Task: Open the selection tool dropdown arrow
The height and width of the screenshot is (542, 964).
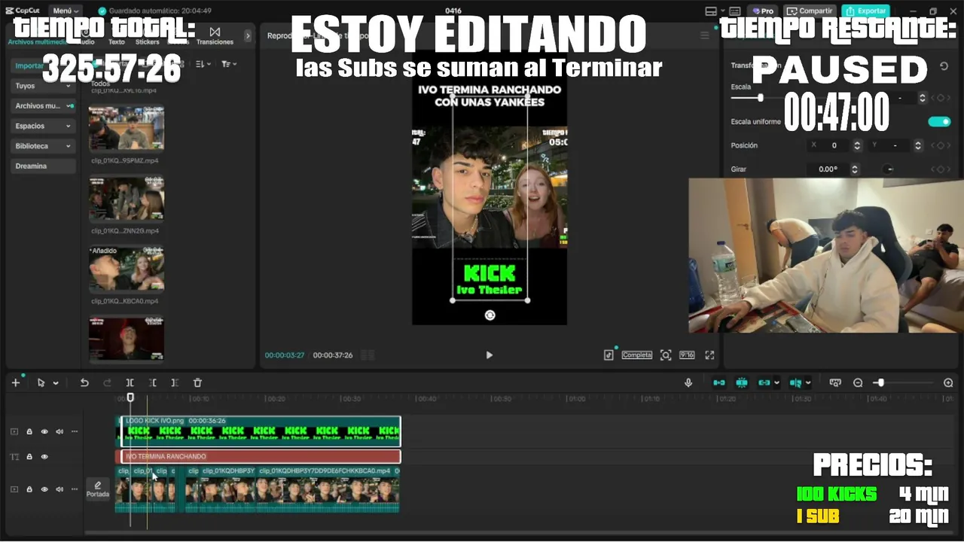Action: tap(56, 383)
